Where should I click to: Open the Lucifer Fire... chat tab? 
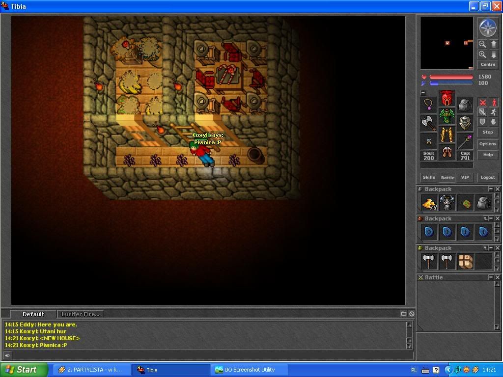[x=80, y=314]
